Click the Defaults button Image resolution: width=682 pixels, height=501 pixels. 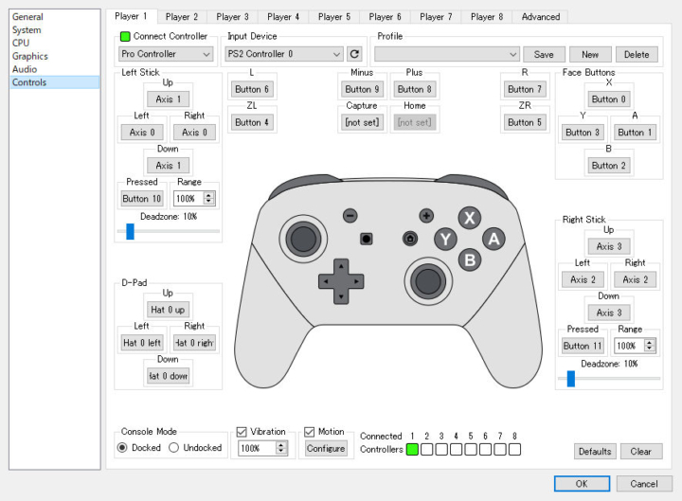point(595,452)
